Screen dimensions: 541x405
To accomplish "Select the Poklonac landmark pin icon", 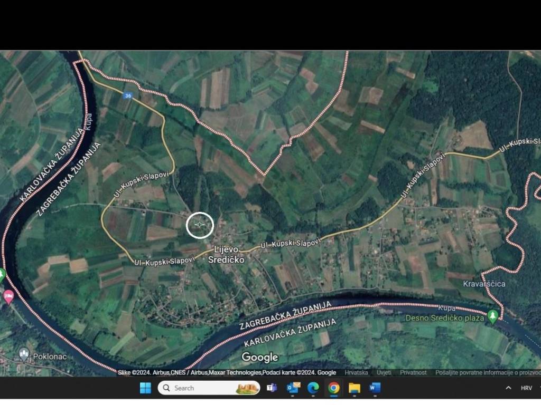I will point(24,354).
